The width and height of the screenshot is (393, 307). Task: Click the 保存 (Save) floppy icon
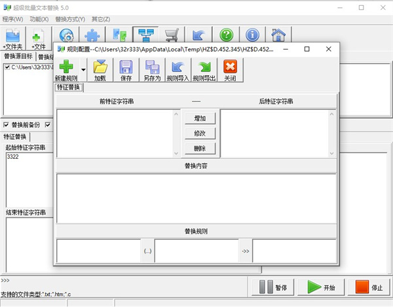[126, 67]
